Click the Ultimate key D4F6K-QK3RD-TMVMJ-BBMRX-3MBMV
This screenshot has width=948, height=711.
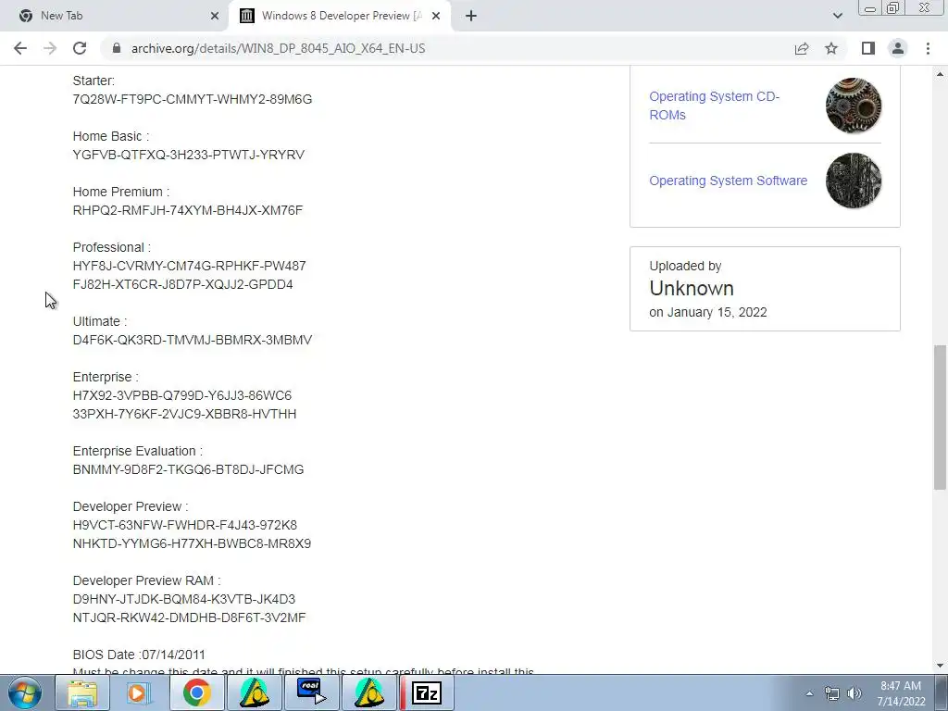pyautogui.click(x=193, y=340)
